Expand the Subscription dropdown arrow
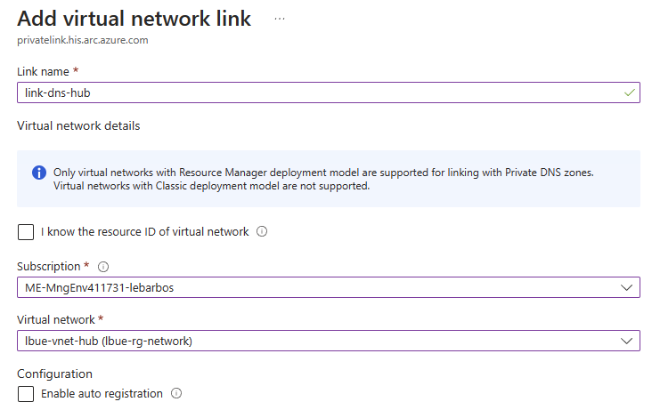Image resolution: width=652 pixels, height=418 pixels. tap(626, 287)
